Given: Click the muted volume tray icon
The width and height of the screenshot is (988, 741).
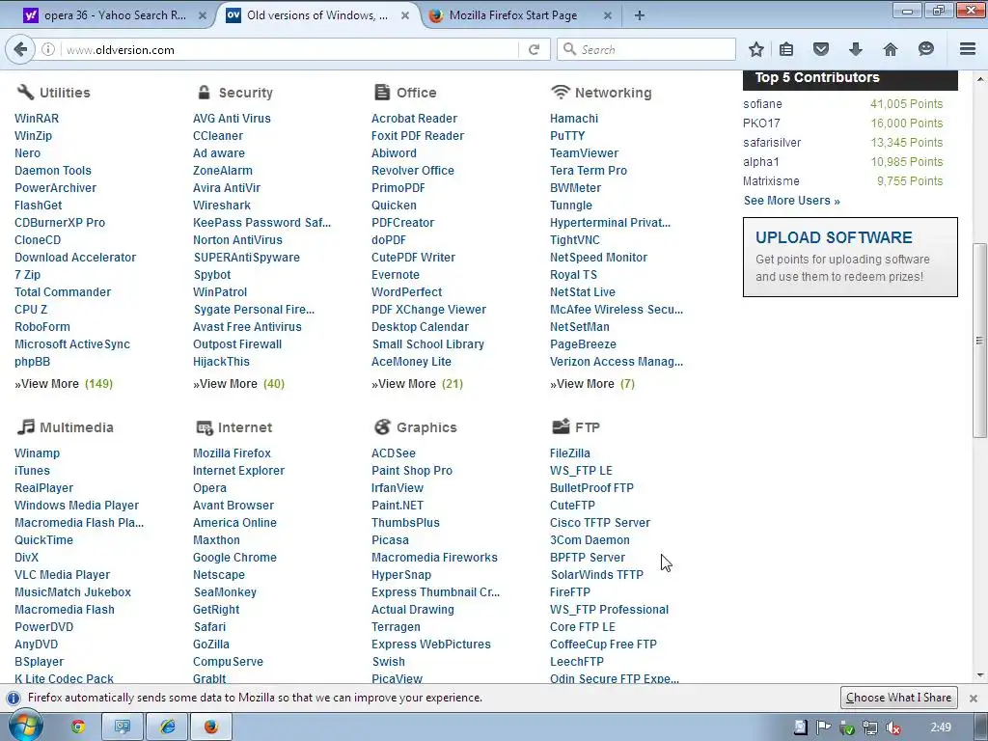Looking at the screenshot, I should point(892,727).
